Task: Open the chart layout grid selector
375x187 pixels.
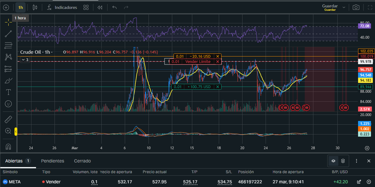Action: (86, 7)
